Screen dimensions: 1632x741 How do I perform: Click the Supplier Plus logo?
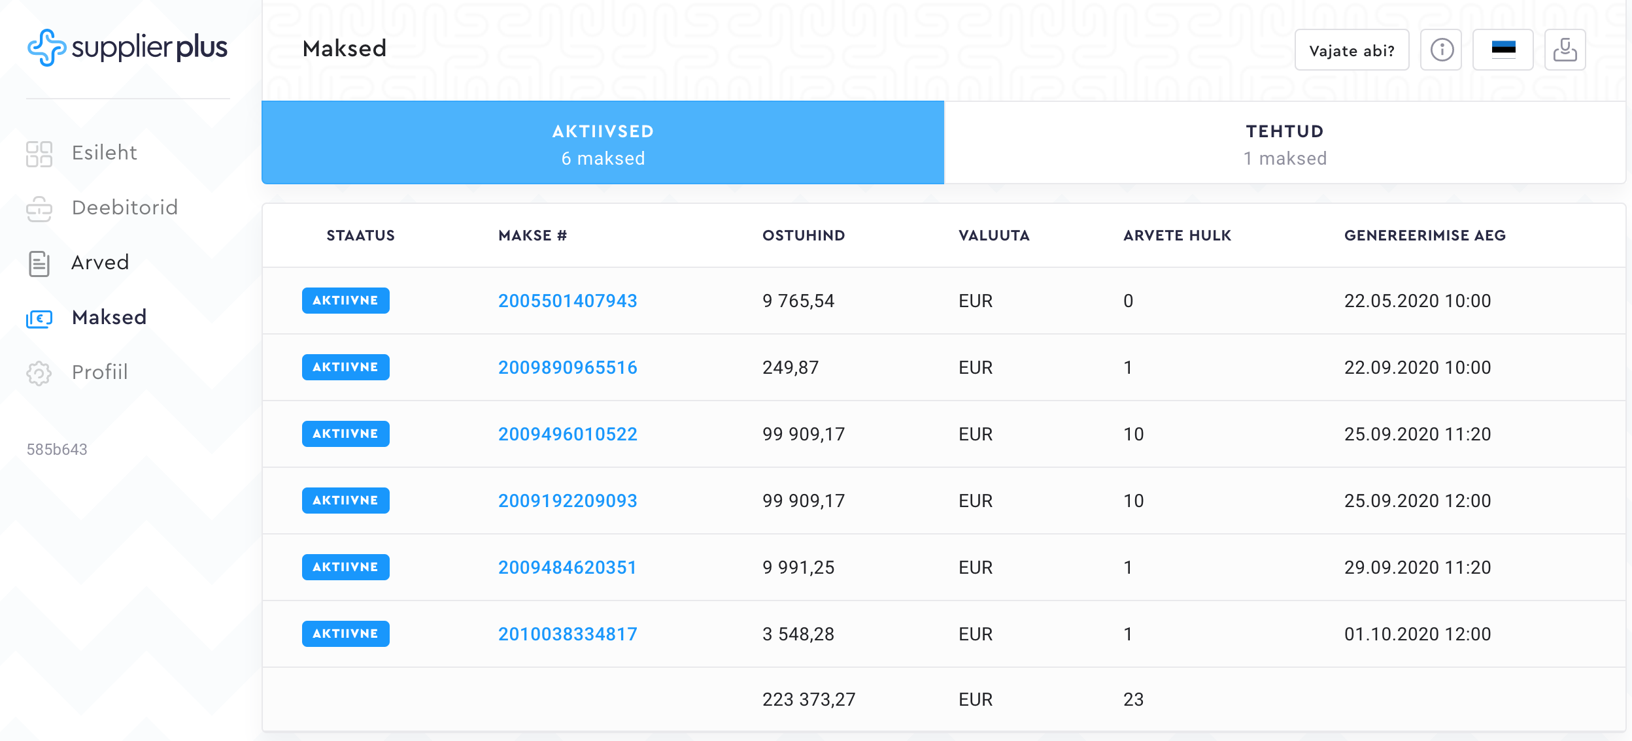(x=127, y=47)
